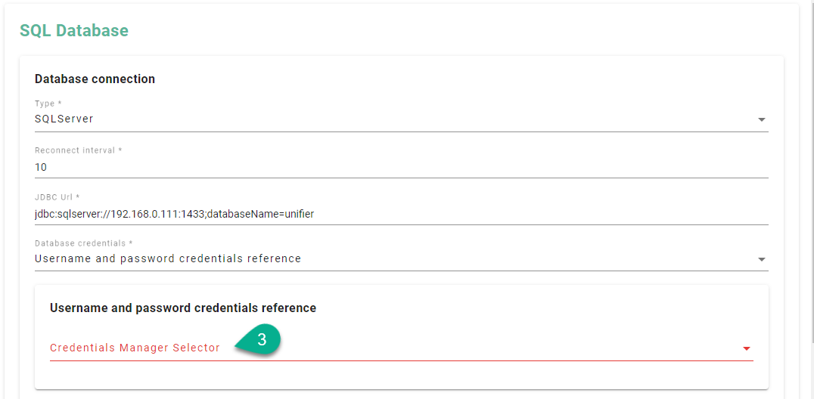Click the Reconnect interval label
The width and height of the screenshot is (814, 399).
(78, 150)
